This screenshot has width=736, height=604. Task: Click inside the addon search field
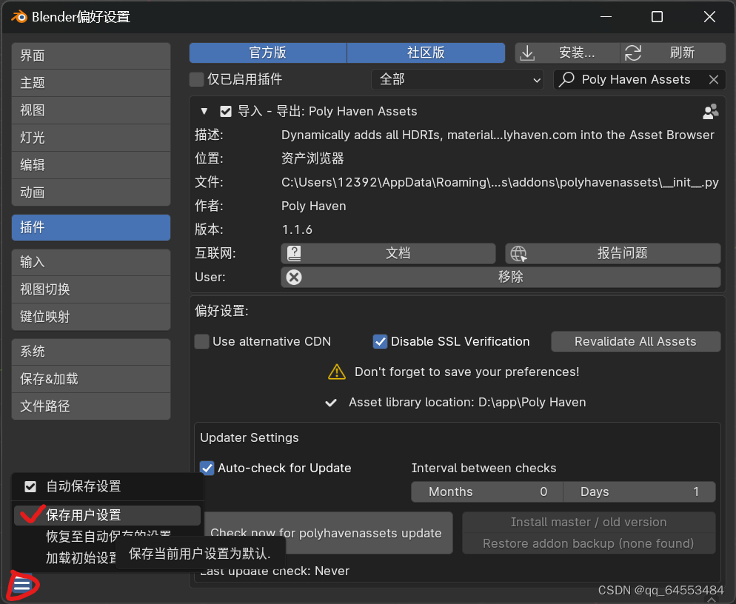point(637,79)
